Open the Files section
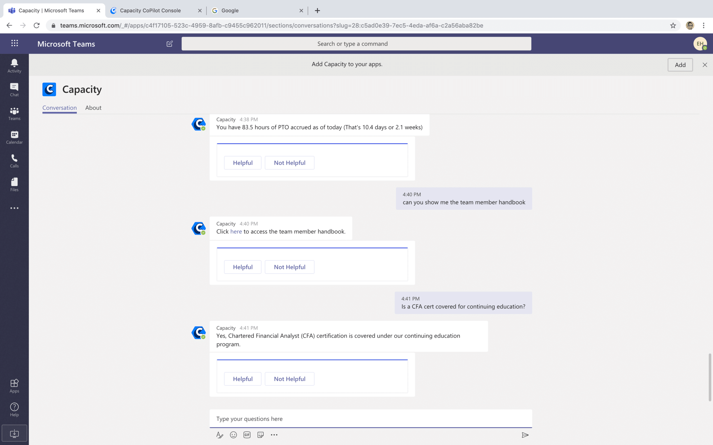 pyautogui.click(x=14, y=184)
